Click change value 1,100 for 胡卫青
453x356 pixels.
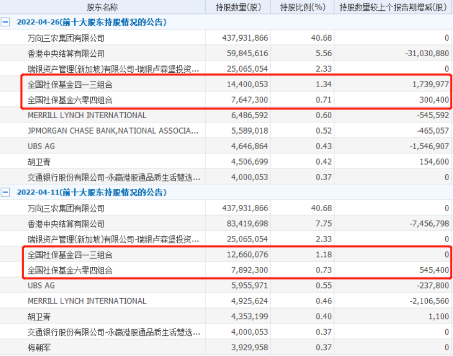(x=439, y=317)
